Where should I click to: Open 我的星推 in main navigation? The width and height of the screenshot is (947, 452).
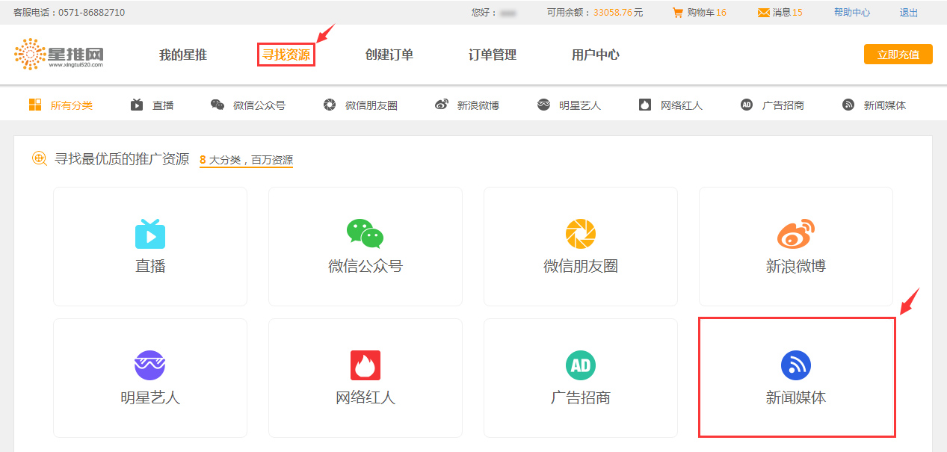tap(183, 55)
